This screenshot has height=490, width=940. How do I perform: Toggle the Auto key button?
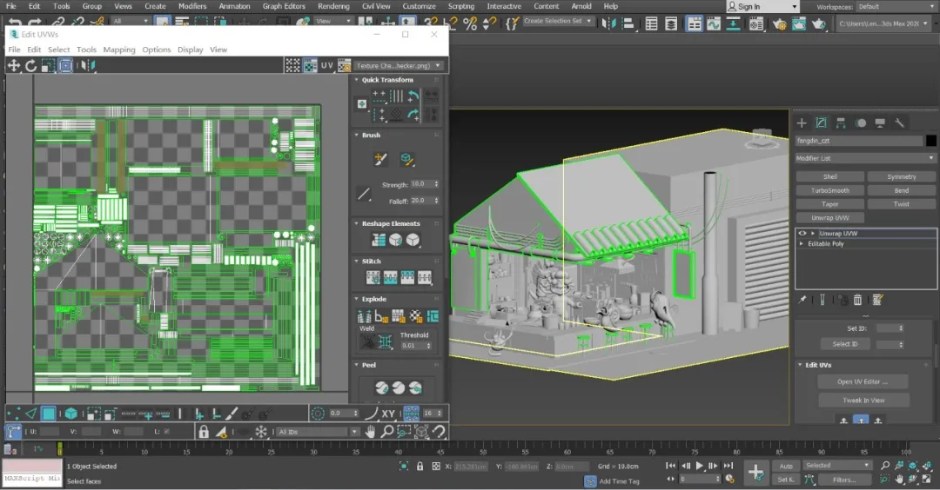pyautogui.click(x=786, y=466)
